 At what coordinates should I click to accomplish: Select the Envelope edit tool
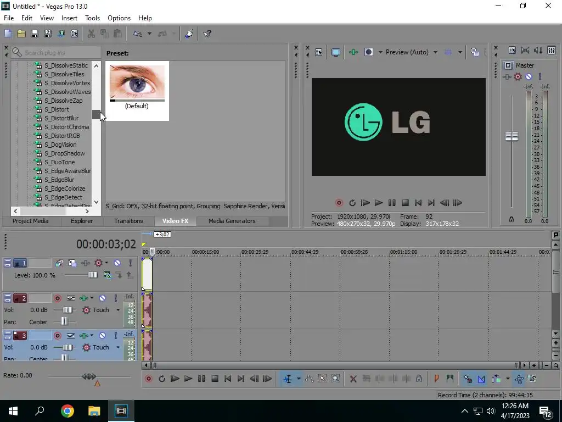click(x=310, y=379)
